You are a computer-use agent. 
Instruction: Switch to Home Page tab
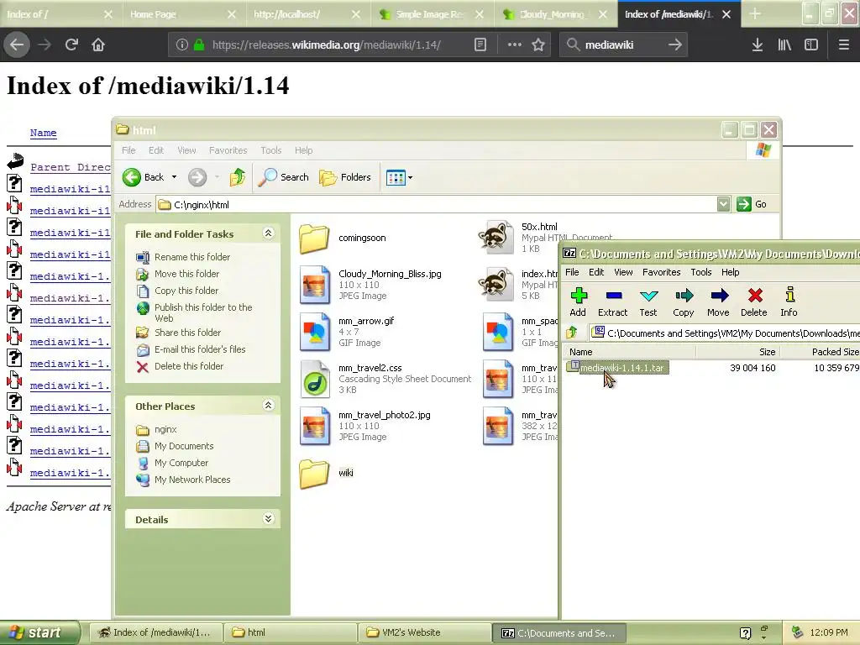click(185, 14)
